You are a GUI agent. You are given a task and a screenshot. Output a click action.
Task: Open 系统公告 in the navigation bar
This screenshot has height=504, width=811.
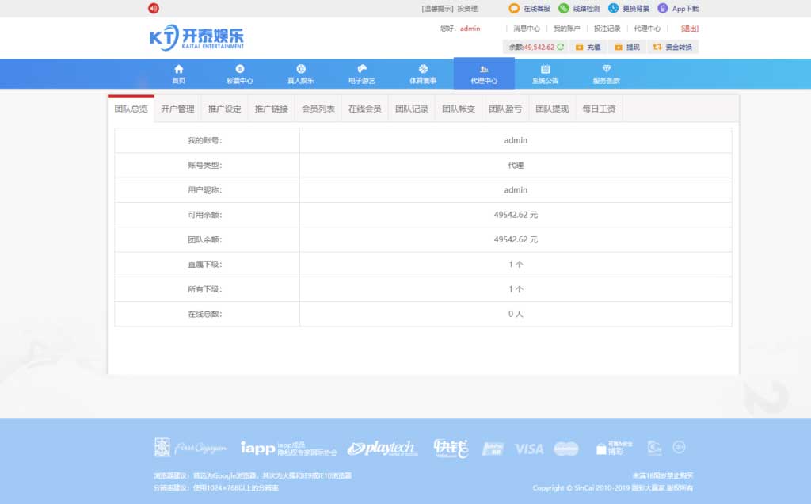[x=545, y=74]
